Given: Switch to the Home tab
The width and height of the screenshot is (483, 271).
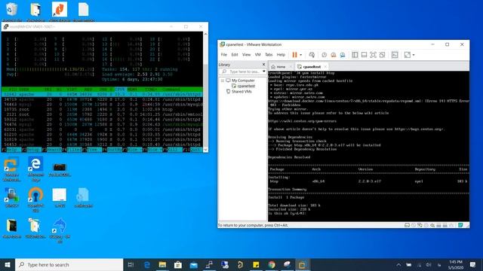Looking at the screenshot, I should click(x=281, y=67).
